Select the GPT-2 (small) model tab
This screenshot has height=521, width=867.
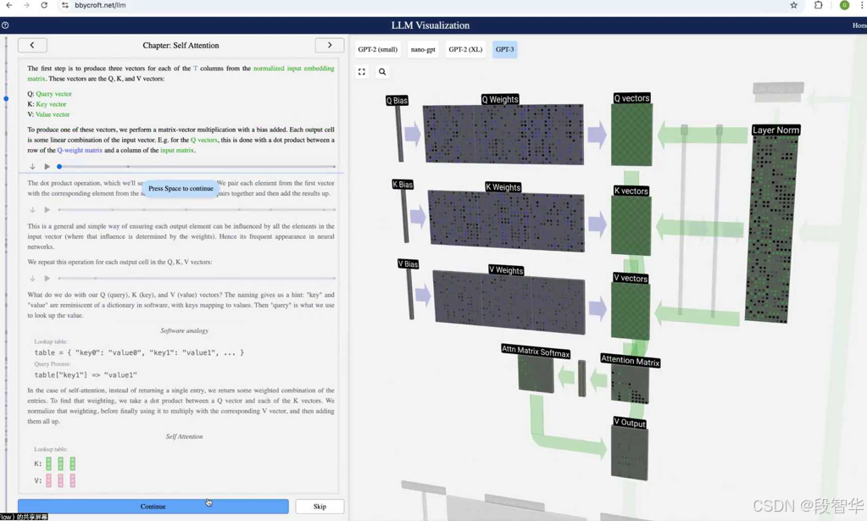click(x=378, y=49)
